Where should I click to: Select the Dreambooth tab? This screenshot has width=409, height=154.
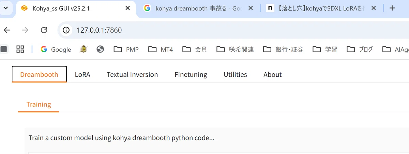point(39,75)
